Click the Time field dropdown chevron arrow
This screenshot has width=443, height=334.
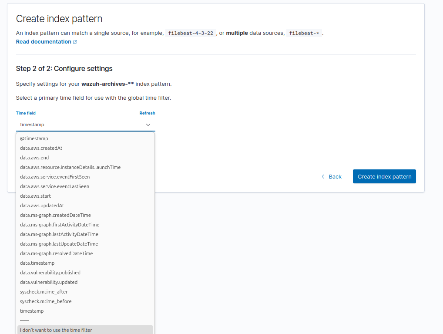[x=148, y=125]
